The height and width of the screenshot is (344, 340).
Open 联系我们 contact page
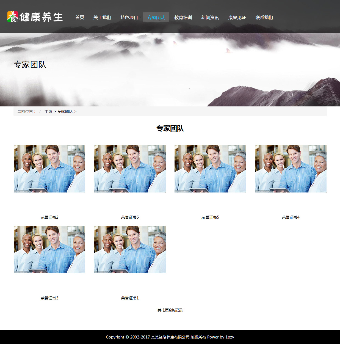coord(264,17)
